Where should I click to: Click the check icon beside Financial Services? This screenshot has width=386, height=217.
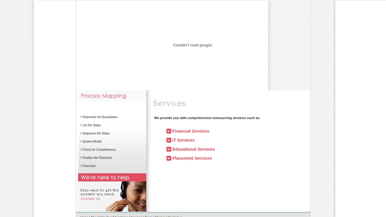169,131
